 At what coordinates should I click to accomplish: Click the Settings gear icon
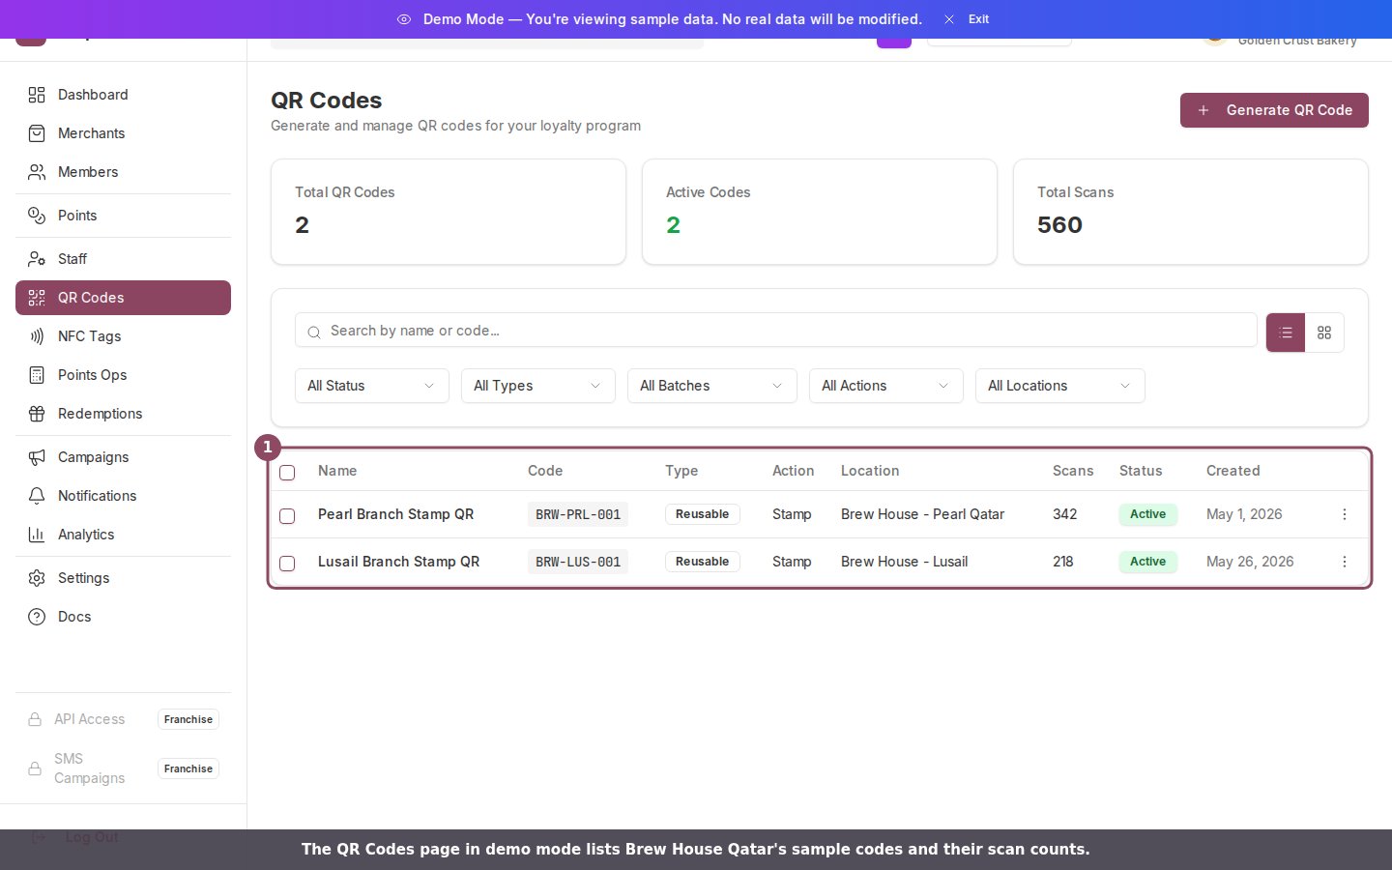(x=37, y=578)
